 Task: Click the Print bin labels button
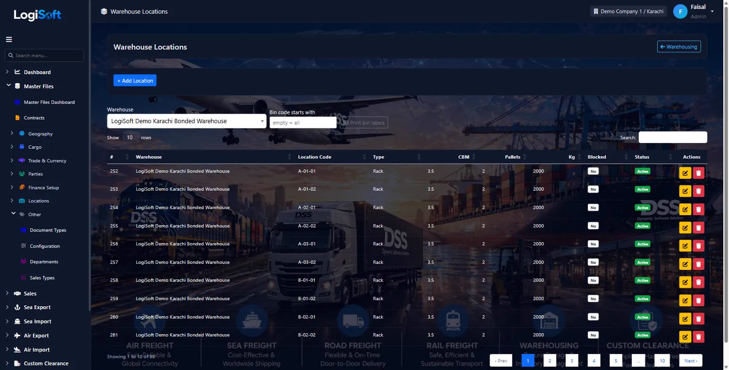364,123
